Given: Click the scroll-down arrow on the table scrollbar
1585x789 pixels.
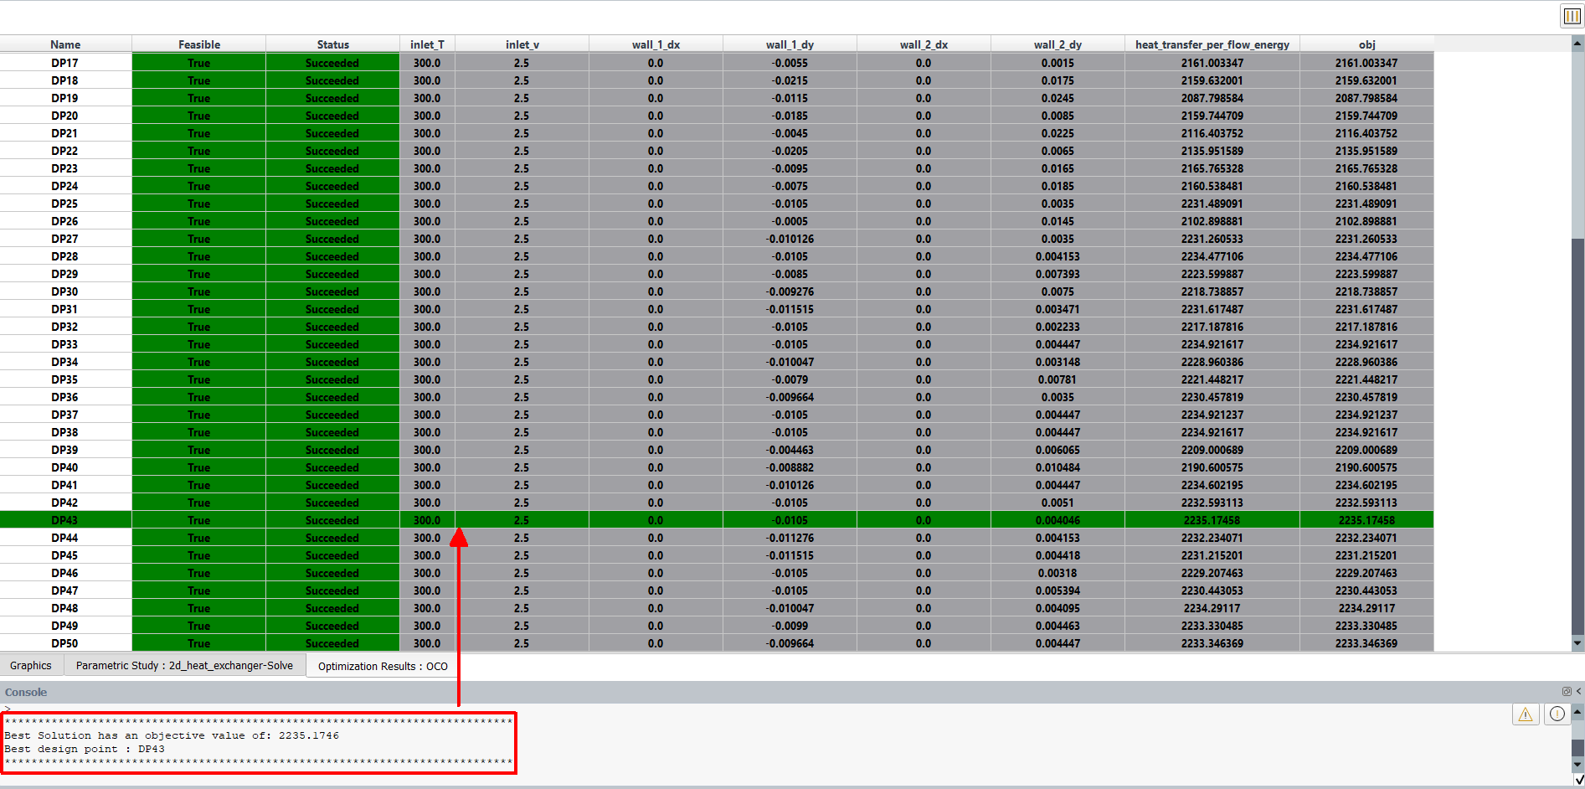Looking at the screenshot, I should click(x=1576, y=645).
